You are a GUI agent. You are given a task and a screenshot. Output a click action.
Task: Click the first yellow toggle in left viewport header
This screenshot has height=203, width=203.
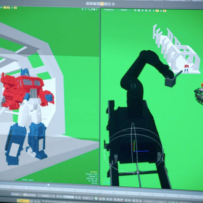(x=5, y=8)
